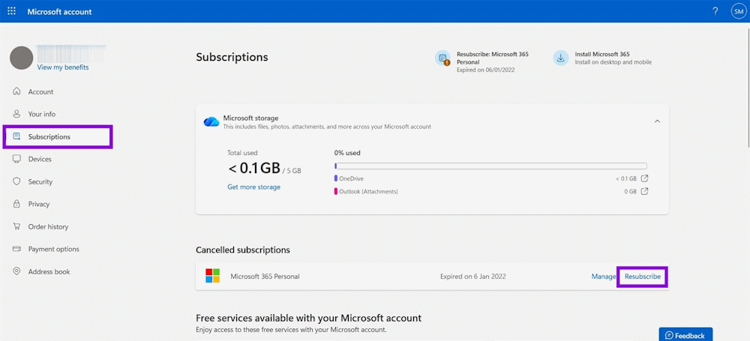
Task: Click the Microsoft account header title
Action: (x=60, y=11)
